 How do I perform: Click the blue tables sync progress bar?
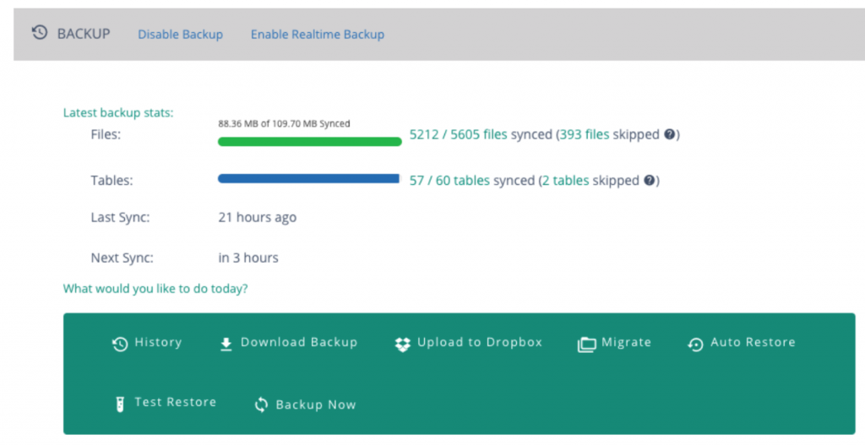pyautogui.click(x=308, y=178)
